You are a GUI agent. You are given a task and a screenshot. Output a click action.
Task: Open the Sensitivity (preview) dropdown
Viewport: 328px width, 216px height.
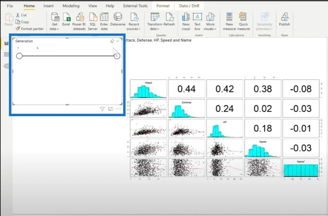(x=264, y=22)
